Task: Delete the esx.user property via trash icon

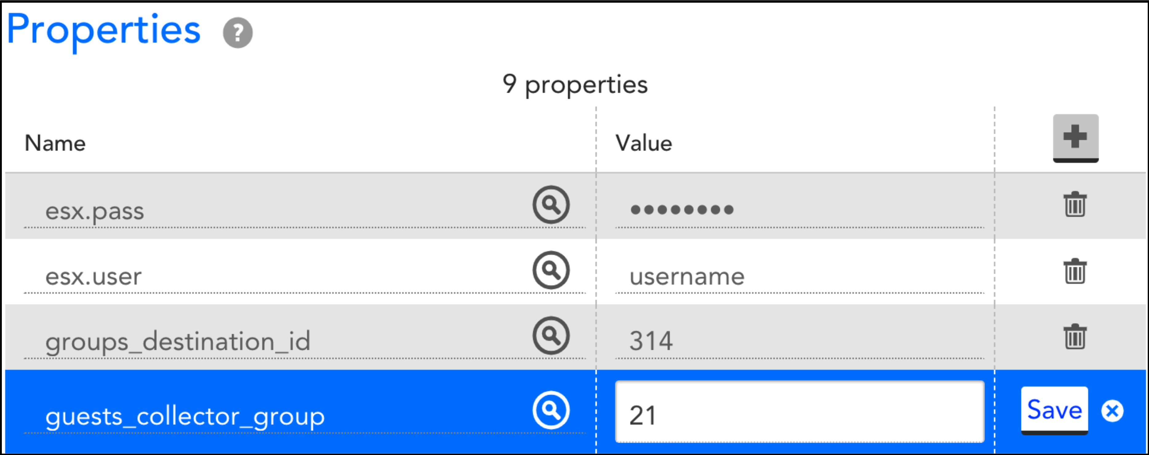Action: (1075, 270)
